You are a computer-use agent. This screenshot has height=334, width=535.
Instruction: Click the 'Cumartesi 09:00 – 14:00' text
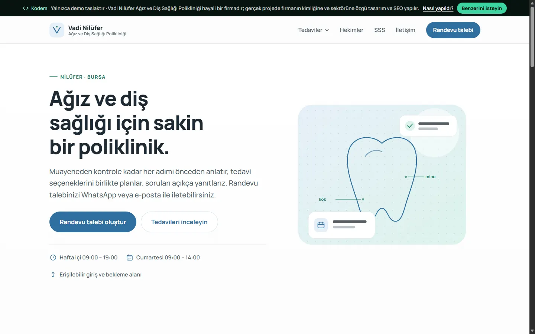[x=168, y=258]
